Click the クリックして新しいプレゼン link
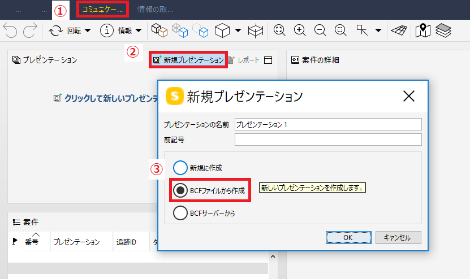Screen dimensions: 470x279 [106, 98]
